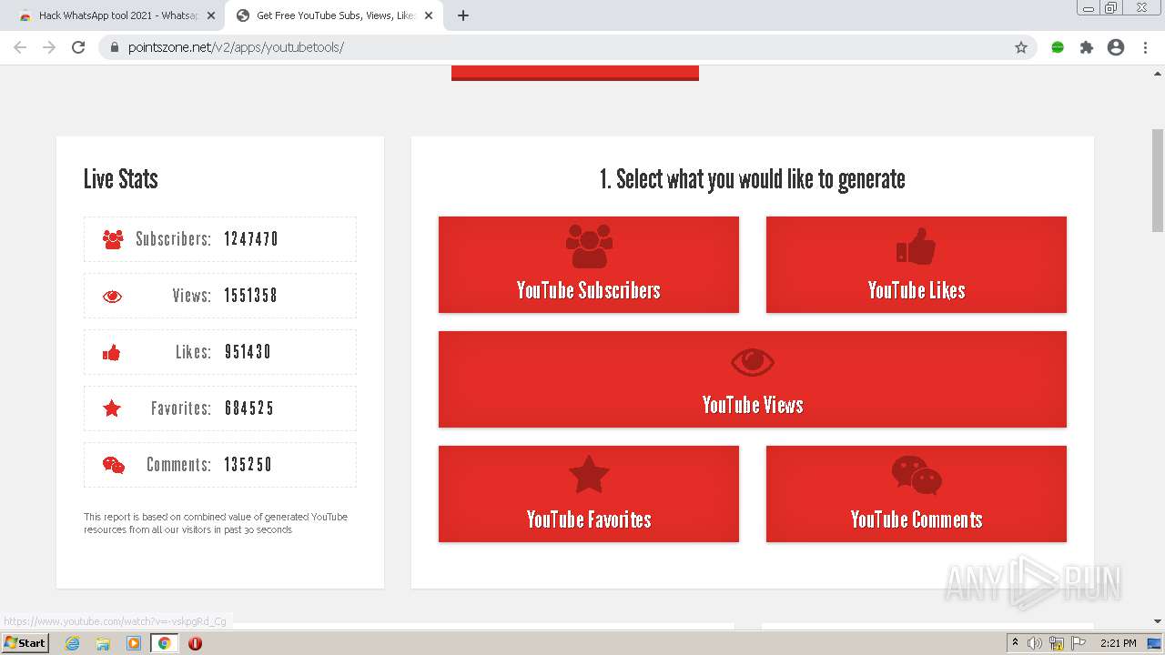Click the Live Stats heading
Image resolution: width=1165 pixels, height=655 pixels.
coord(121,178)
